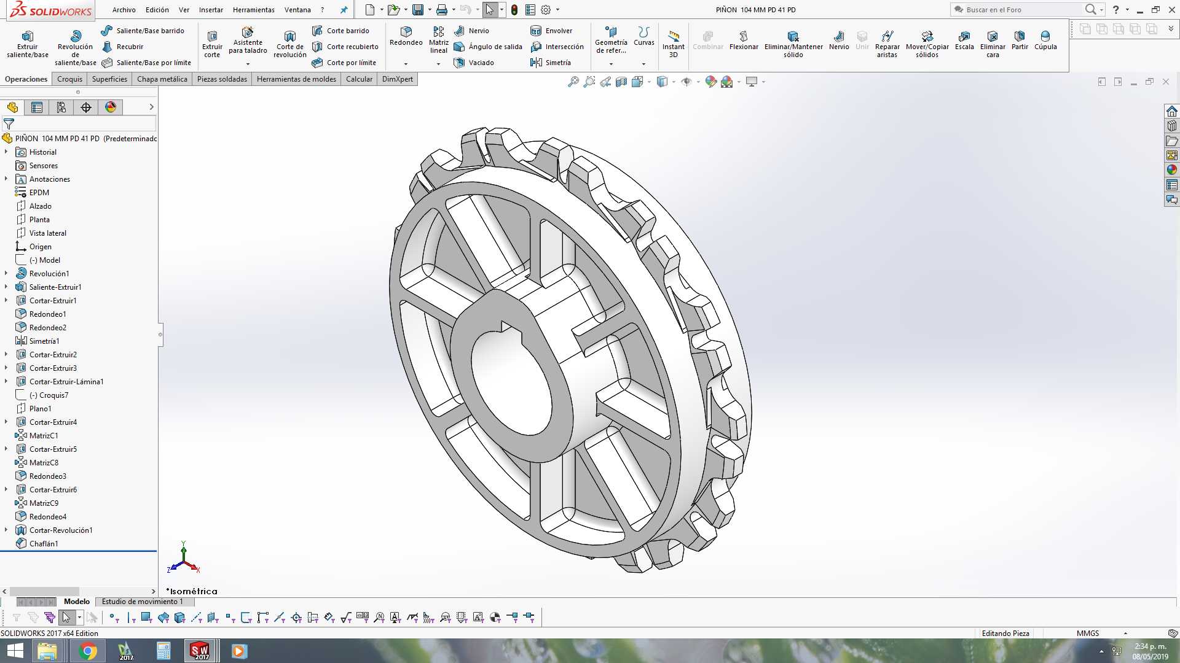Switch to the Estudio de movimiento 1 tab
This screenshot has height=663, width=1180.
tap(142, 602)
